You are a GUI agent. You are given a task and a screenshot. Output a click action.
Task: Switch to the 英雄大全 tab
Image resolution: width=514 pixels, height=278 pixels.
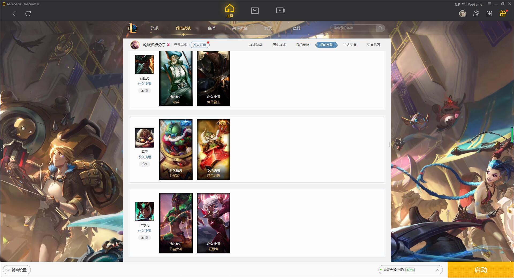(240, 28)
